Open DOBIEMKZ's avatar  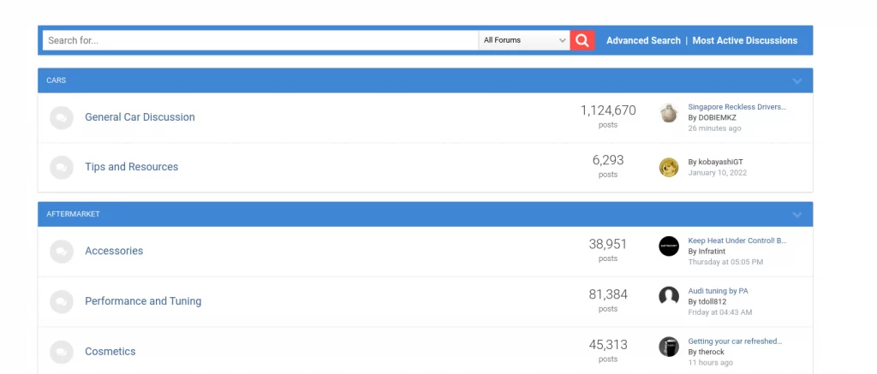(x=668, y=113)
